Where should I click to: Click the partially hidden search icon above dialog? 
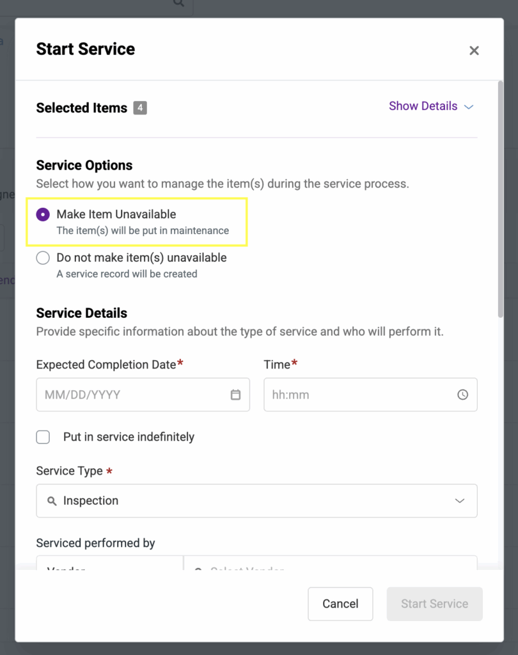[178, 3]
